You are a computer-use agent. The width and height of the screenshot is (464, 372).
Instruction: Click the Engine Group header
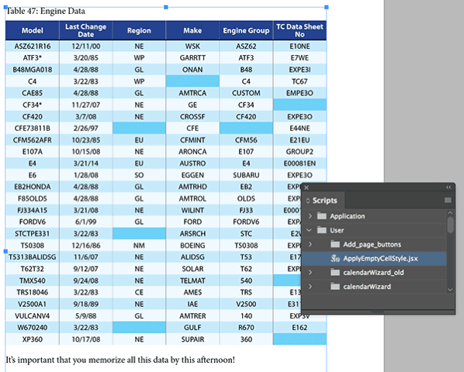click(246, 30)
